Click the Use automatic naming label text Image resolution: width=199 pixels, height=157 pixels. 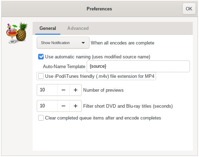click(98, 57)
